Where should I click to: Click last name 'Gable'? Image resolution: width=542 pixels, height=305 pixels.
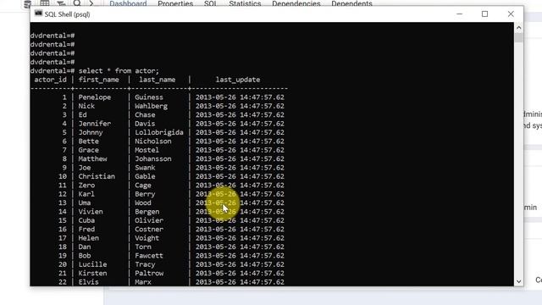pos(145,176)
